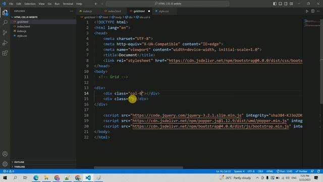323x182 pixels.
Task: Open popper.min.js link on line 19
Action: (209, 121)
